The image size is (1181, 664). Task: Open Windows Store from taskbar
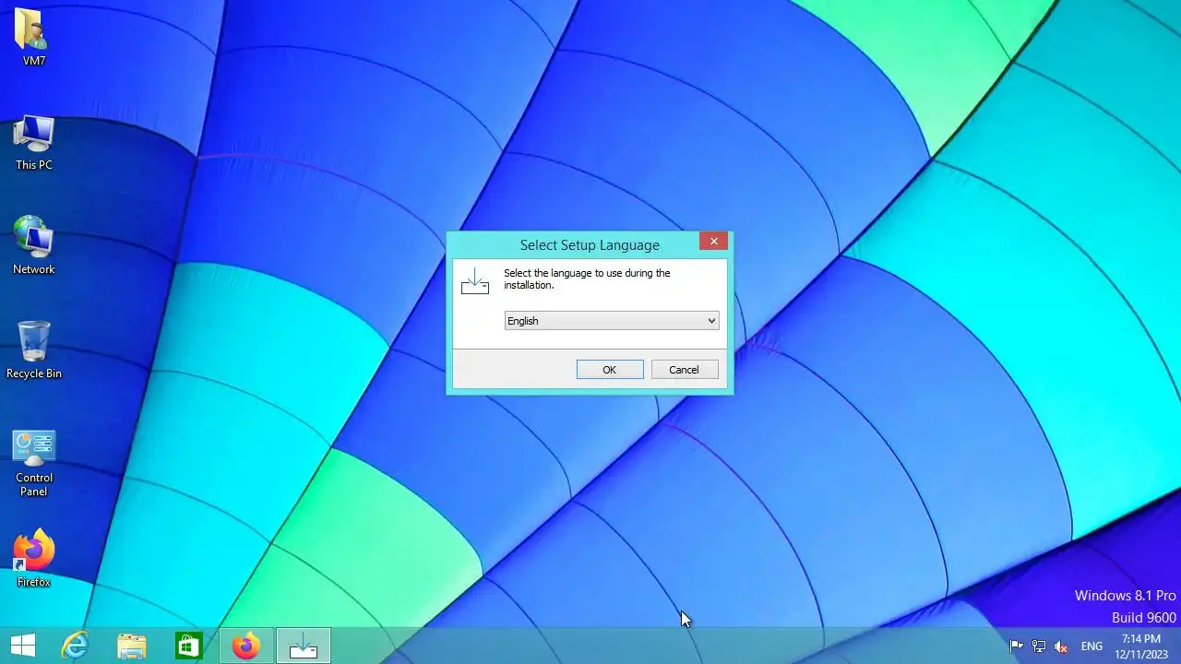[x=188, y=646]
